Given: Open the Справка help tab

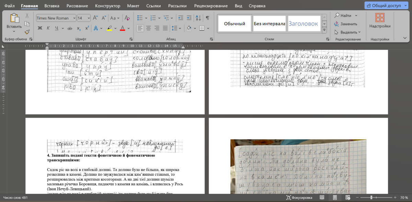Looking at the screenshot, I should 257,6.
